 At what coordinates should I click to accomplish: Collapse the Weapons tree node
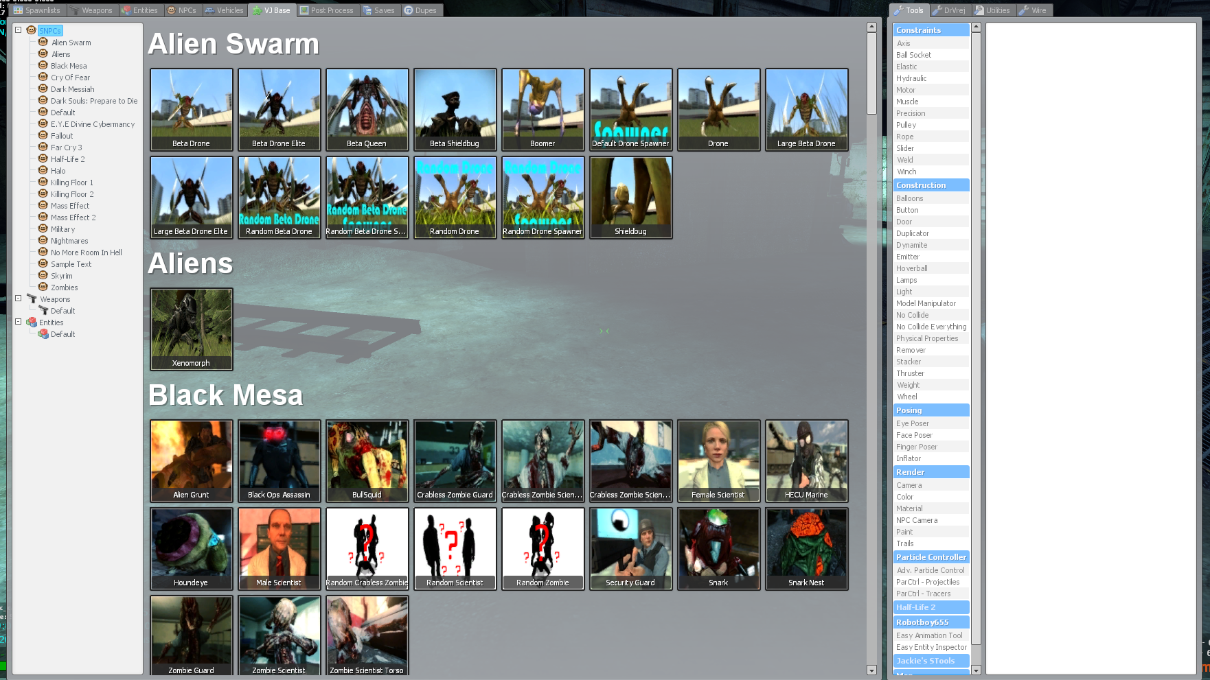[x=19, y=298]
